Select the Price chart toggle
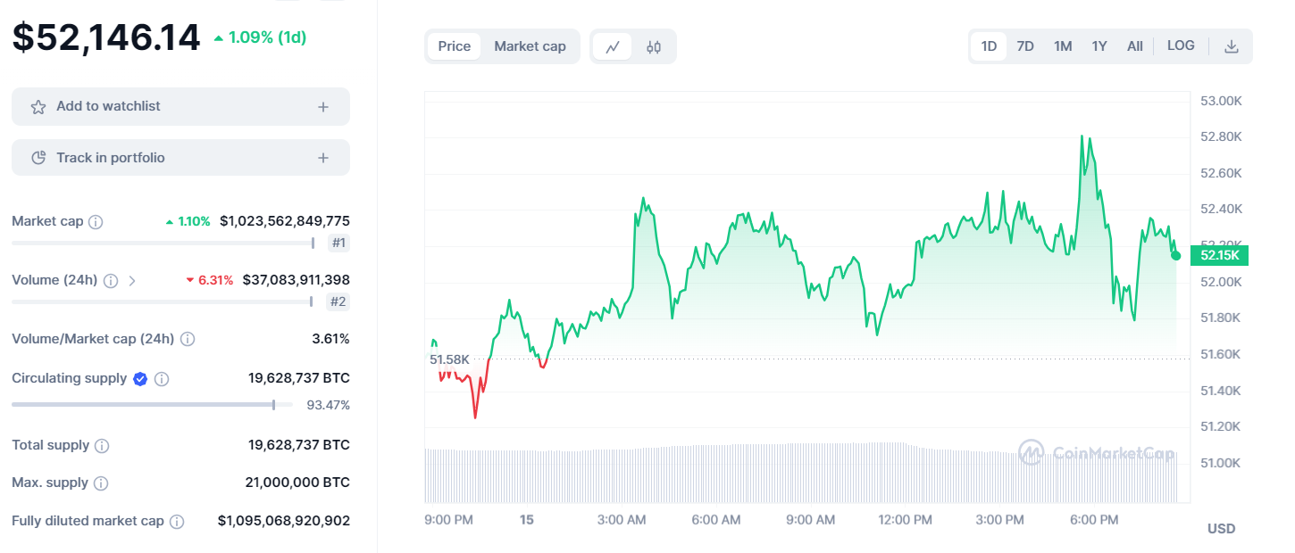Screen dimensions: 1295x553 (454, 46)
